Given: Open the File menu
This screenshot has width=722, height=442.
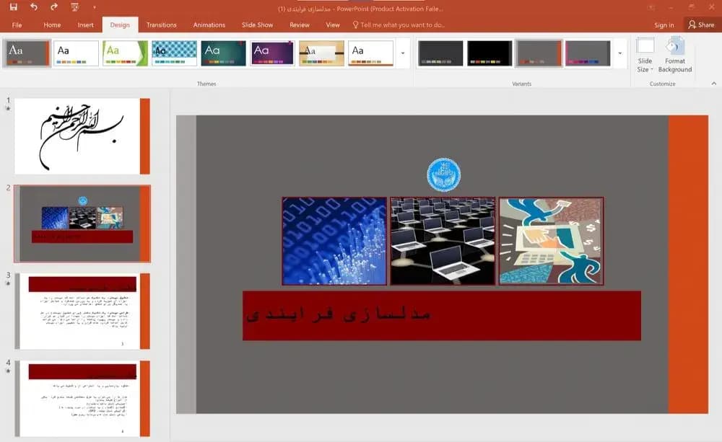Looking at the screenshot, I should pyautogui.click(x=17, y=25).
